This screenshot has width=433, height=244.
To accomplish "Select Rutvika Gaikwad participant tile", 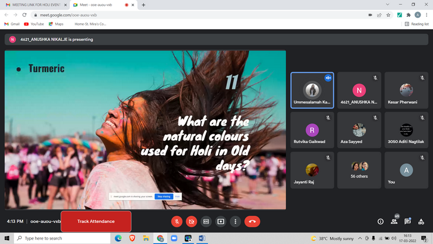I will pyautogui.click(x=312, y=130).
